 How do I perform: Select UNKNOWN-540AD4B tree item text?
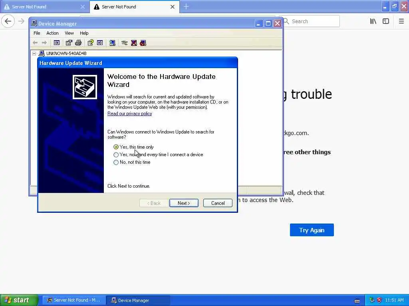point(66,53)
